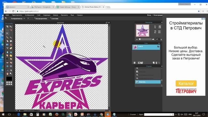Select the Drawing shapes tool
The width and height of the screenshot is (208, 117).
point(11,48)
